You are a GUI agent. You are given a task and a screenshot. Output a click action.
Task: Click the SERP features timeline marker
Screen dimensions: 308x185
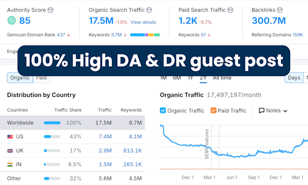207,144
